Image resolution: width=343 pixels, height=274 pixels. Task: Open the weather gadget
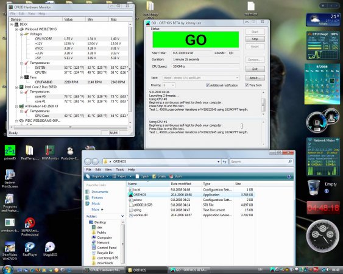pos(323,19)
